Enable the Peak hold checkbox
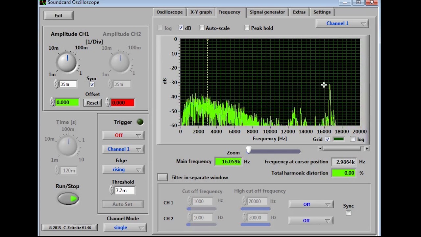 click(247, 28)
